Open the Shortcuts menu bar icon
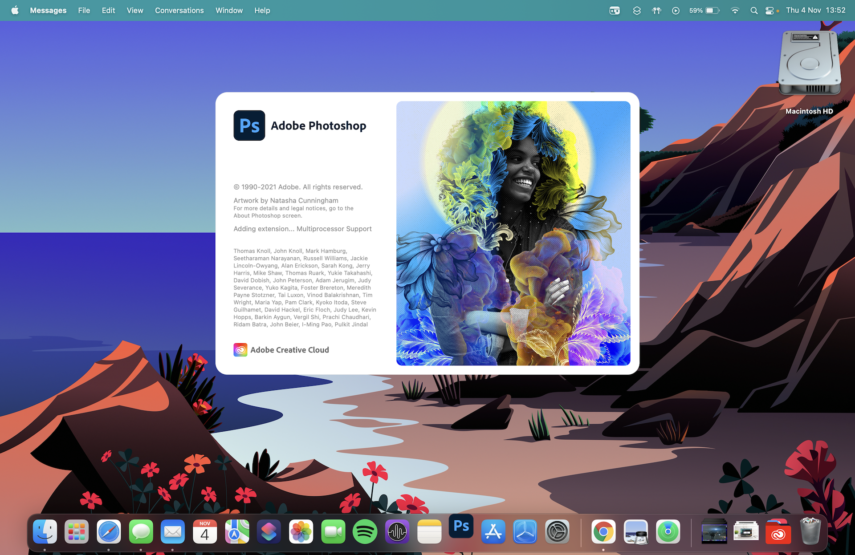855x555 pixels. pos(637,10)
